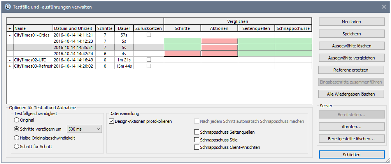The height and width of the screenshot is (164, 391).
Task: Collapse the CityTimes02-UTC row
Action: click(10, 59)
